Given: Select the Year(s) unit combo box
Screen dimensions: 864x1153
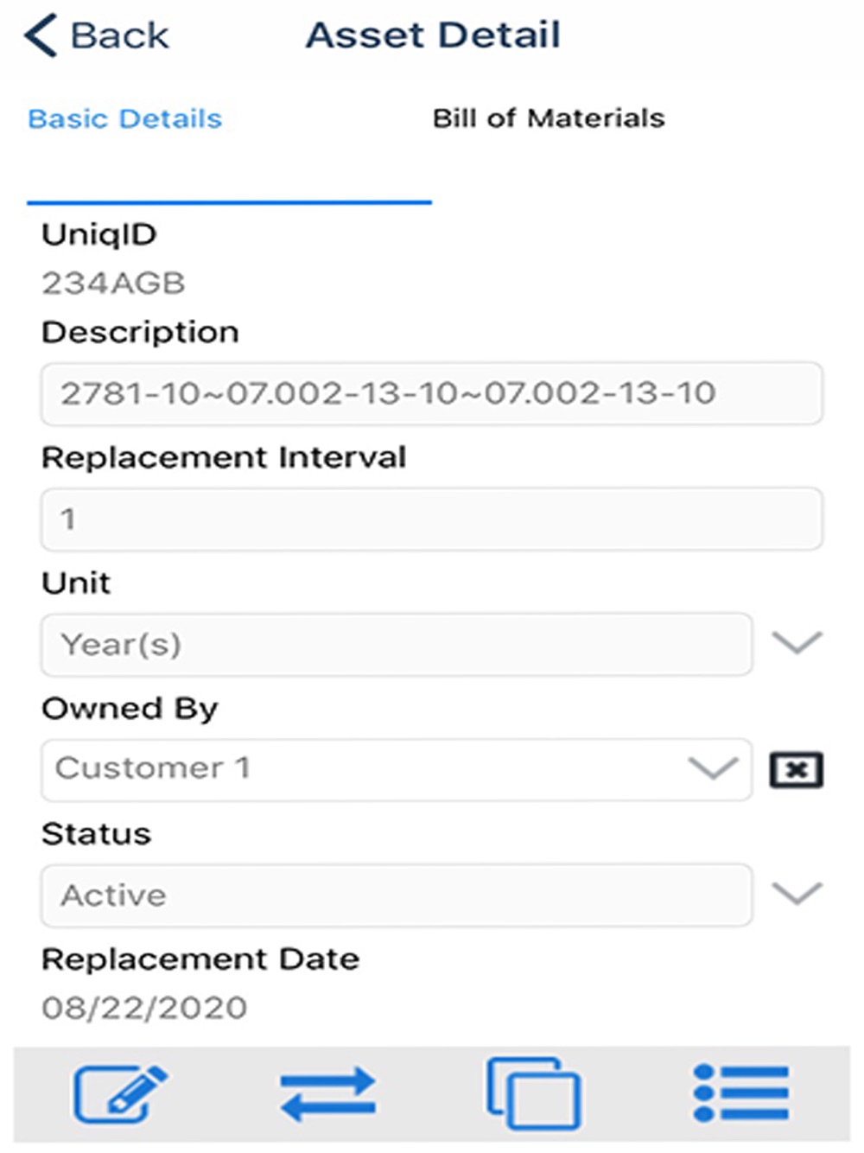Looking at the screenshot, I should tap(396, 644).
